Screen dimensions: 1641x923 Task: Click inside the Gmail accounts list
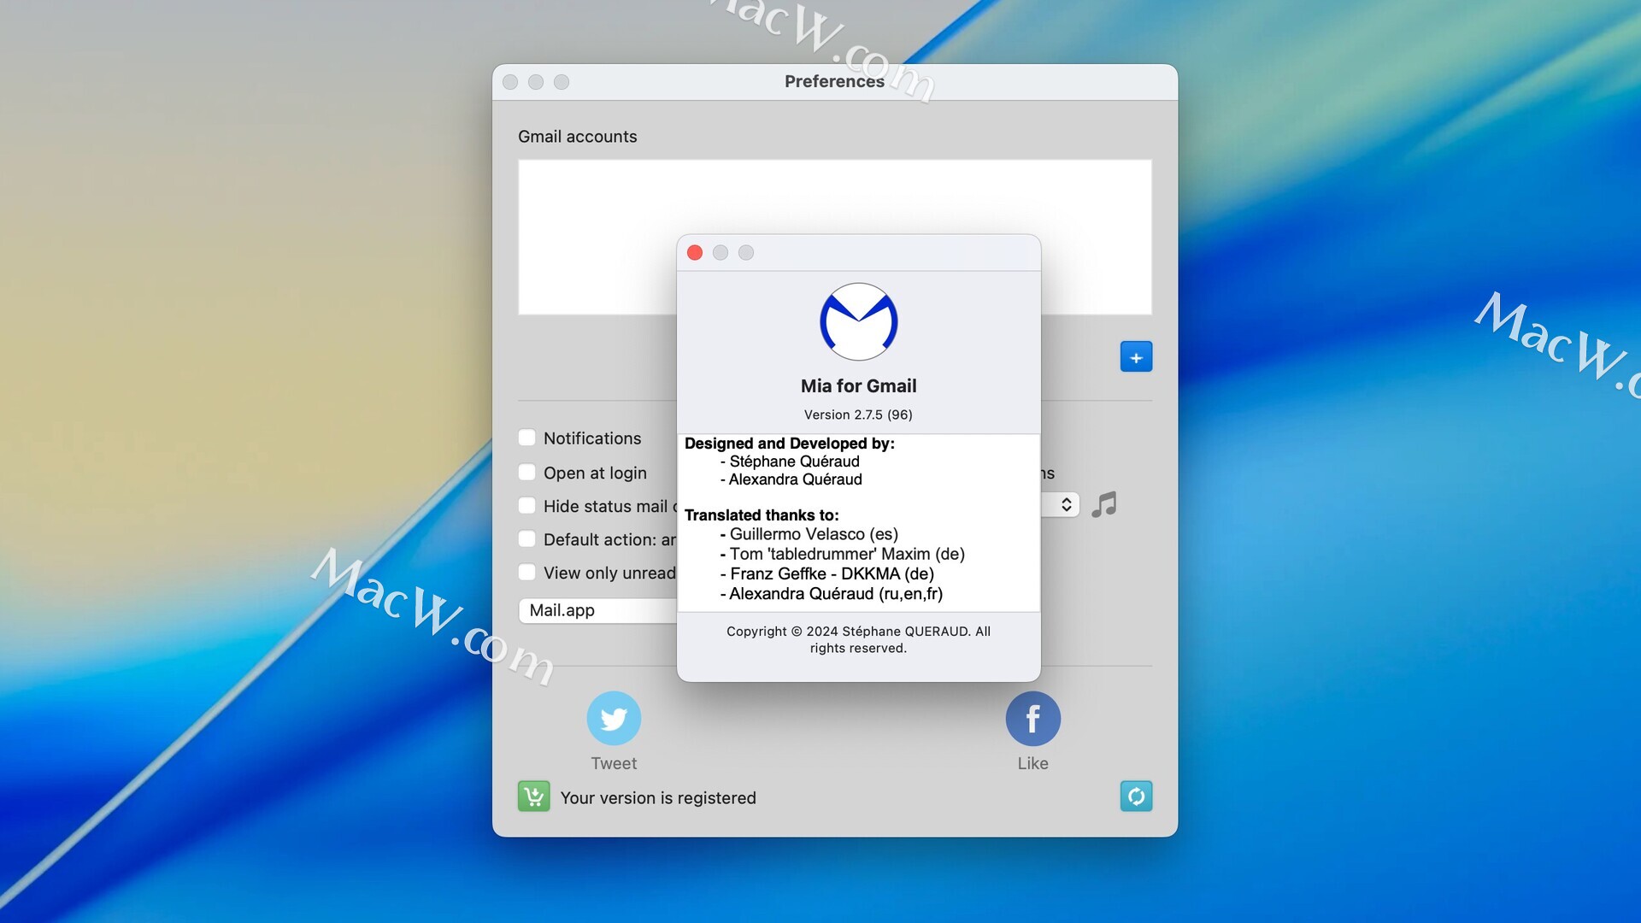598,237
